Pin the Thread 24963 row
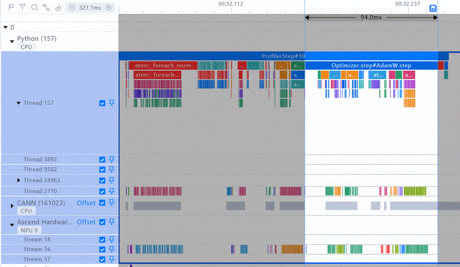 pos(112,180)
